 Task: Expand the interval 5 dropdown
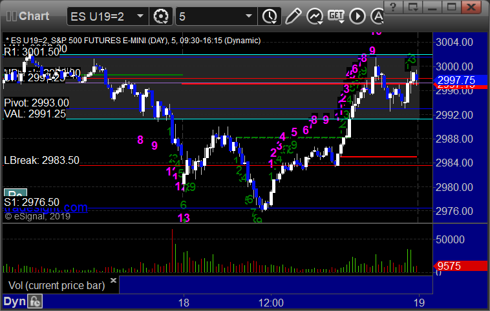click(249, 16)
